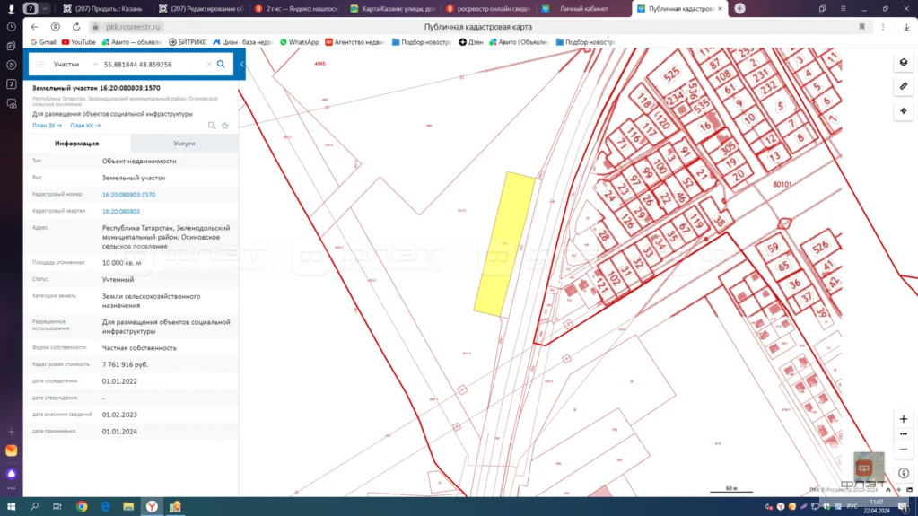Add parcel to favorites with star icon

(225, 126)
